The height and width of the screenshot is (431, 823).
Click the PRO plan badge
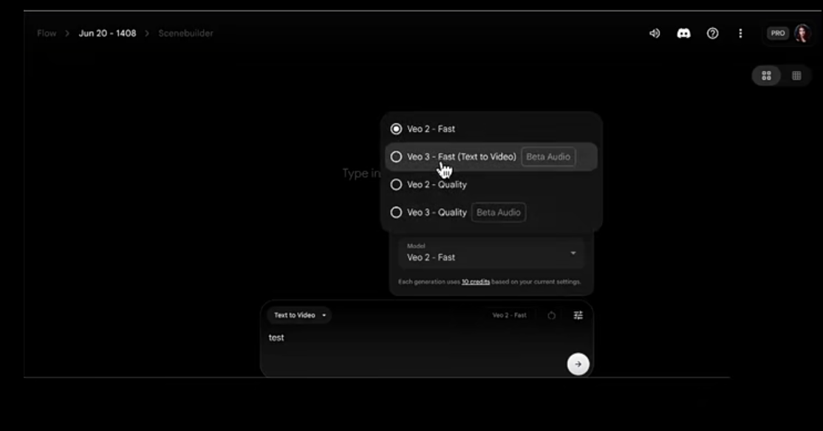point(778,33)
